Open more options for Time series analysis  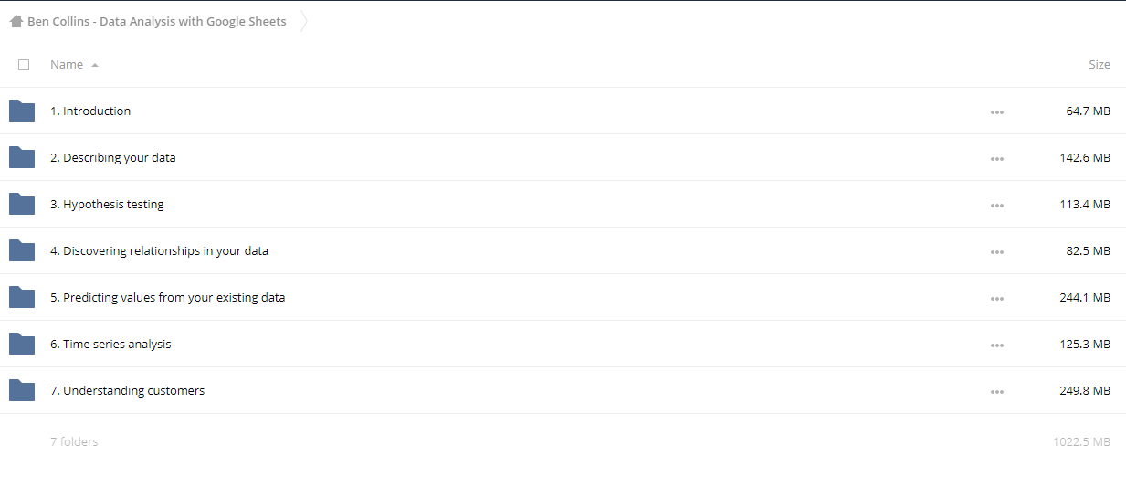pyautogui.click(x=996, y=345)
